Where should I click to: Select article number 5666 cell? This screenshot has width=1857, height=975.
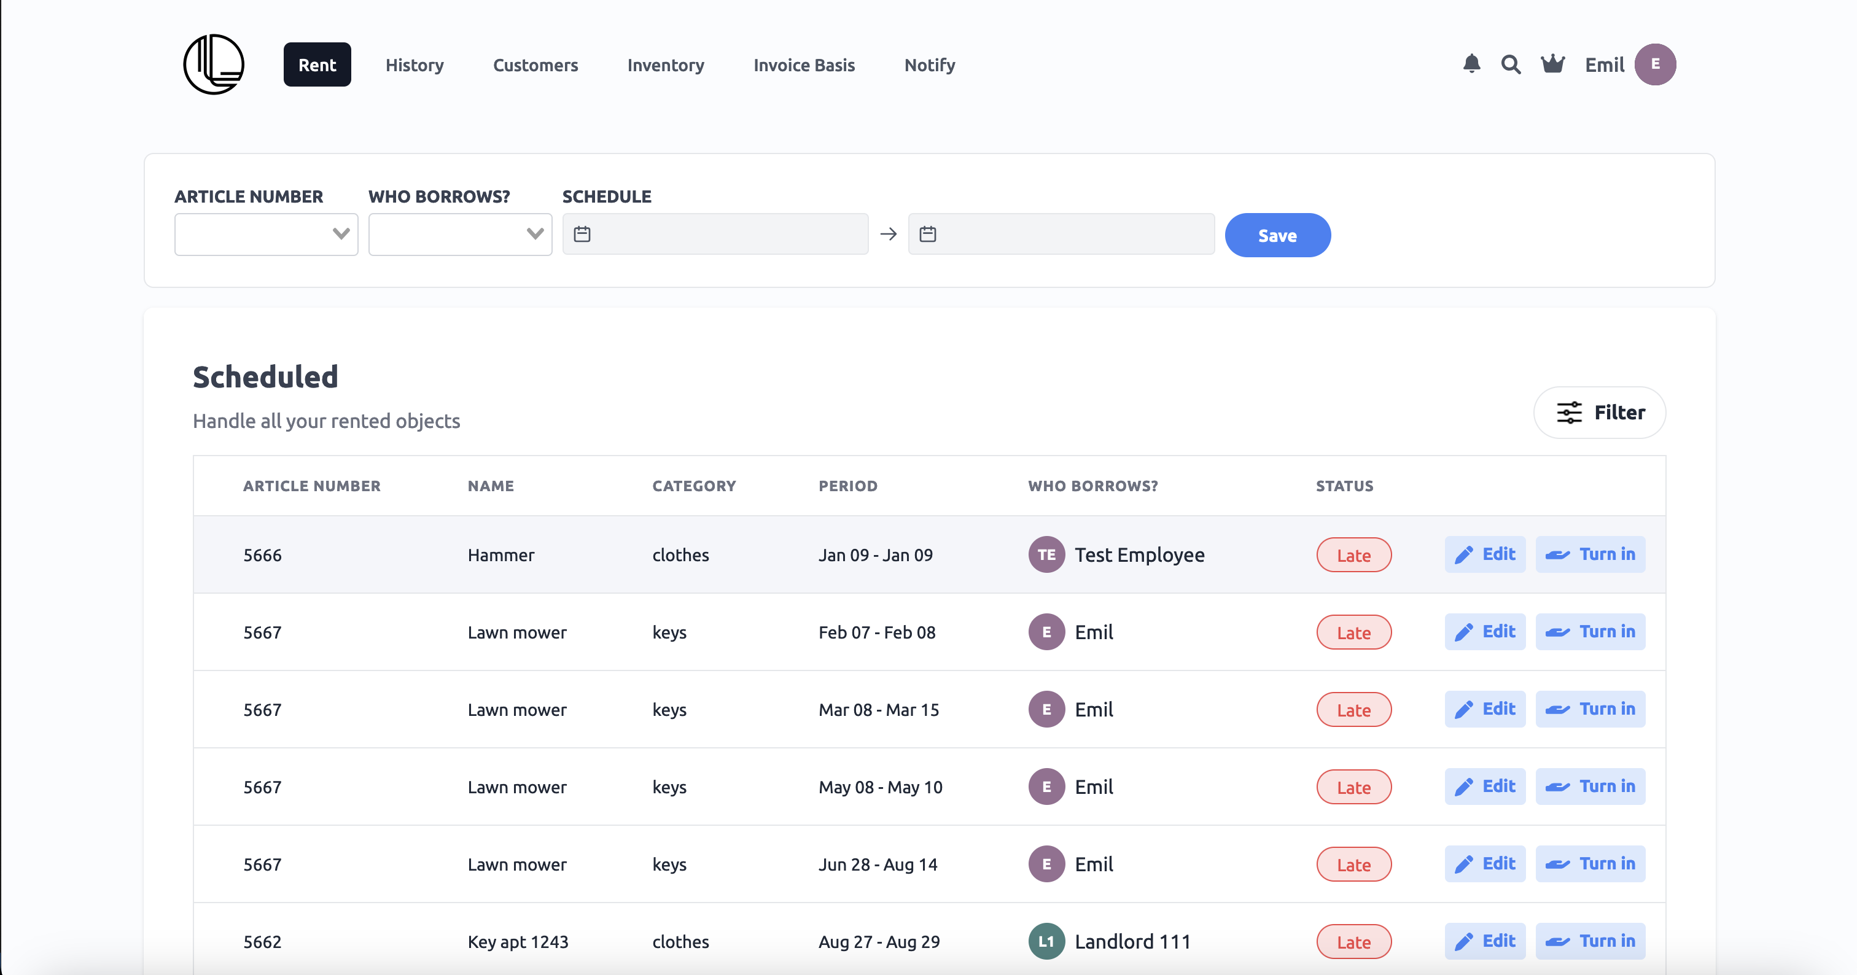(x=262, y=555)
